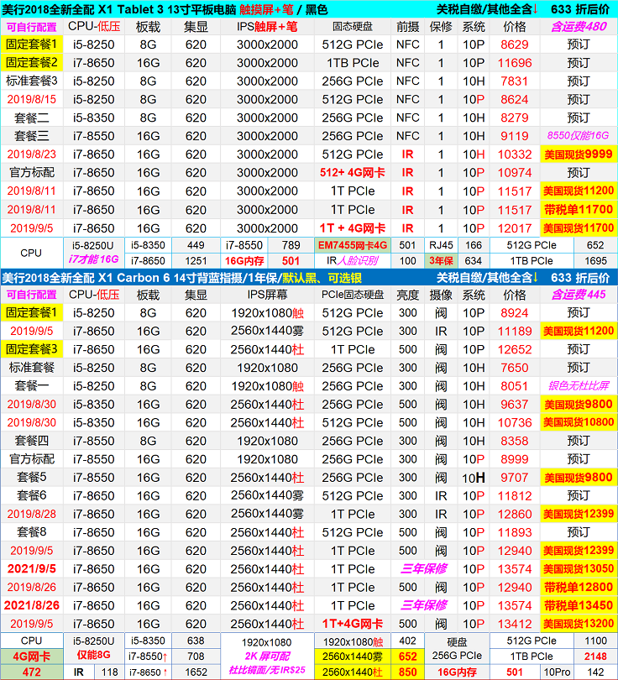Click the 仅能8G cell
This screenshot has width=618, height=680.
pos(94,656)
